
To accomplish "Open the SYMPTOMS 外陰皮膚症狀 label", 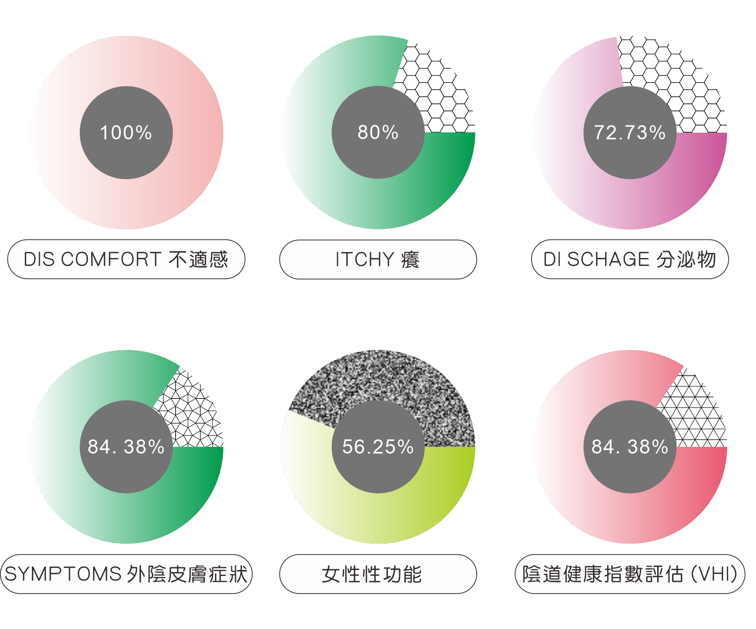I will click(x=126, y=574).
